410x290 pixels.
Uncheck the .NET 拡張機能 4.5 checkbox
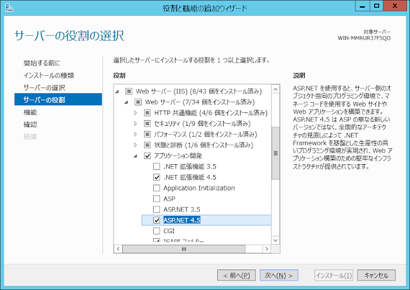pos(156,177)
